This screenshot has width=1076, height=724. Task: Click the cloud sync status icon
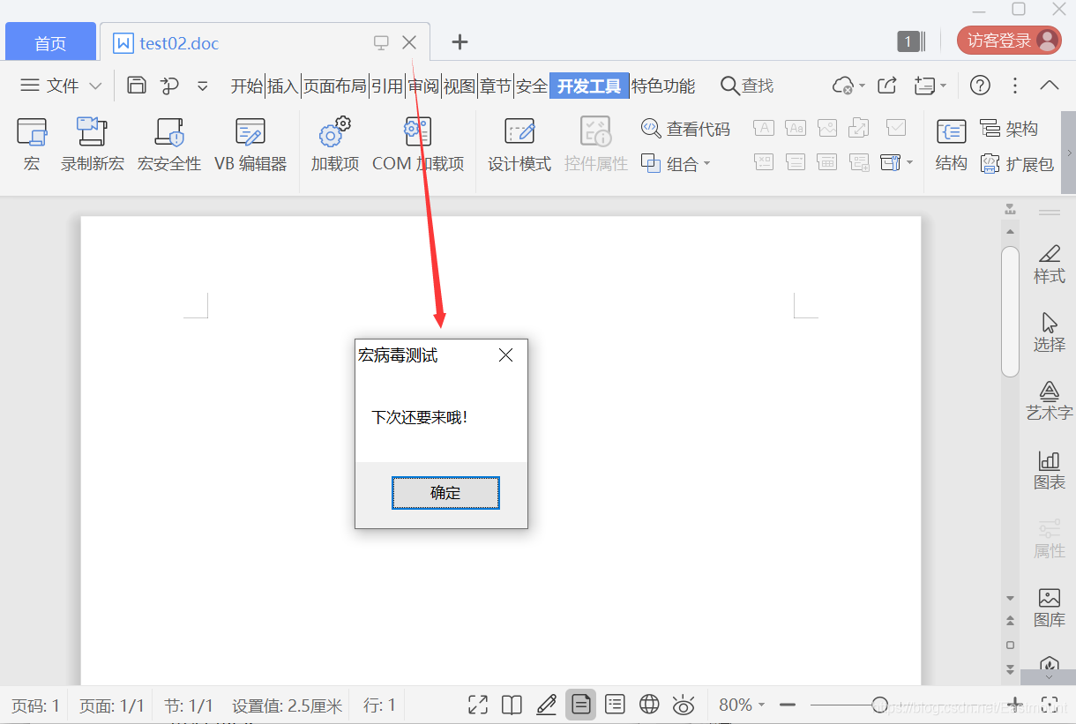[x=844, y=86]
